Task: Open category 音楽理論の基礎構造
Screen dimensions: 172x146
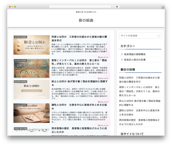Action: pos(135,54)
